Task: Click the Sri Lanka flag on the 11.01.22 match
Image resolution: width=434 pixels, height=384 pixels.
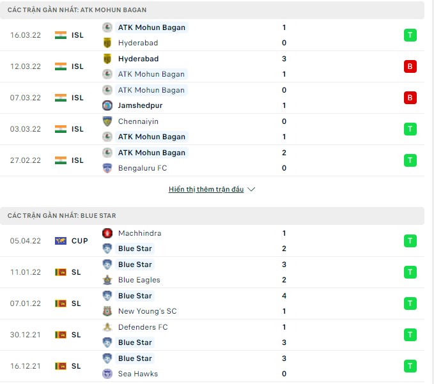Action: (61, 272)
